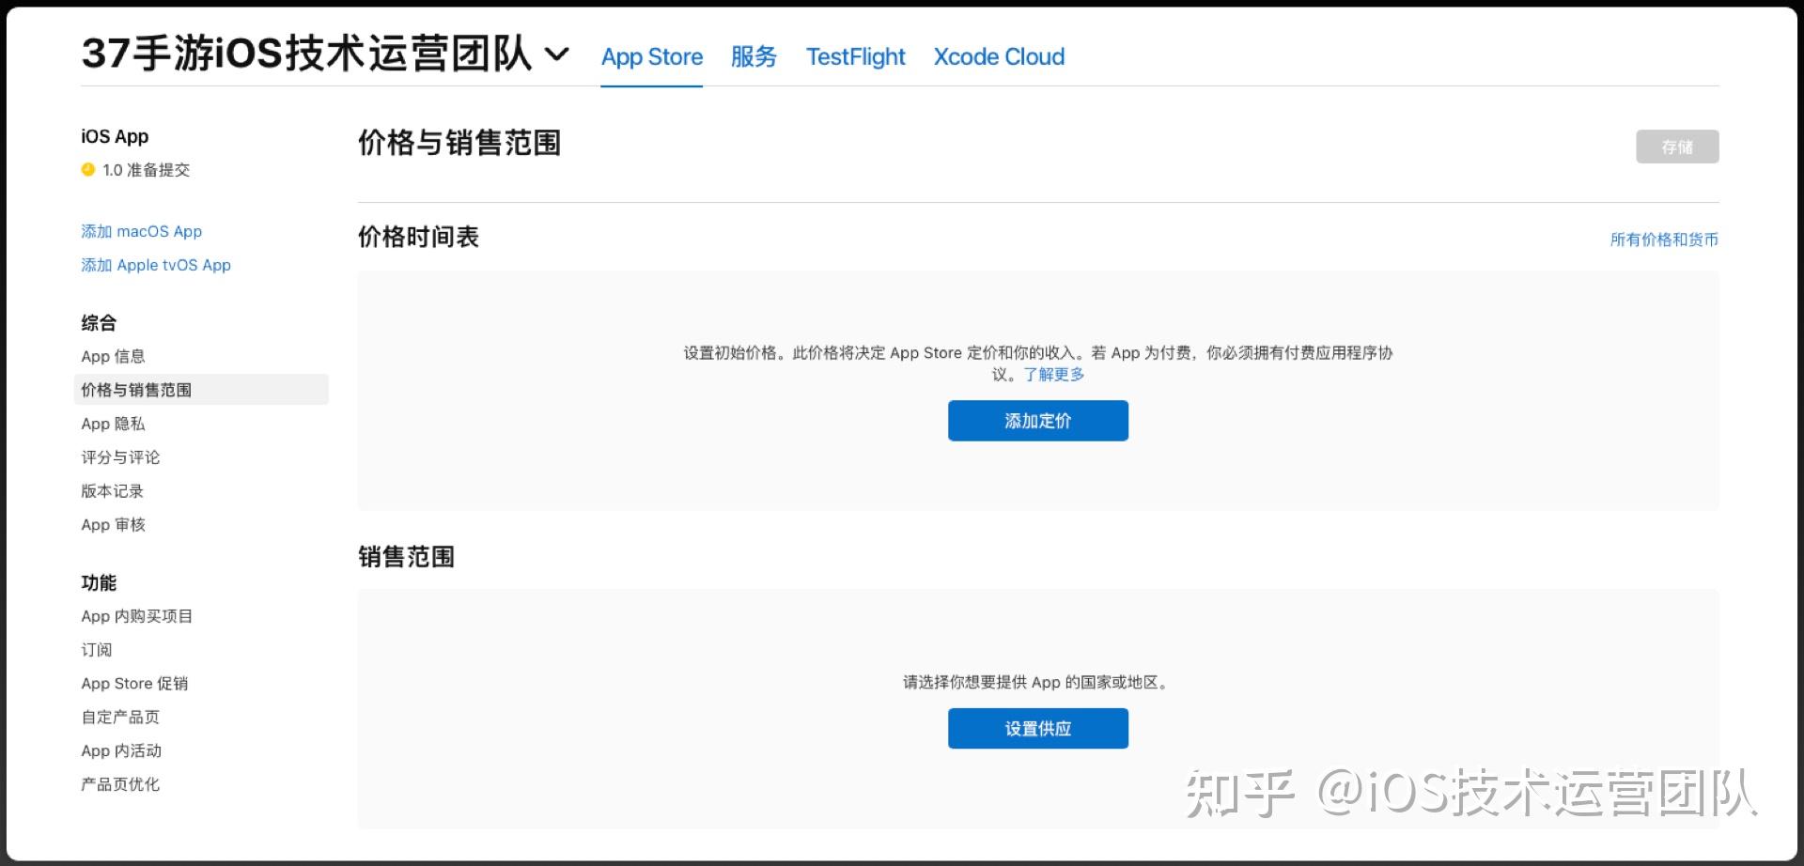Click the 添加定价 button
This screenshot has height=866, width=1804.
[1038, 421]
